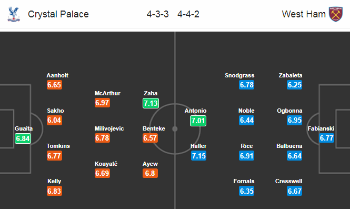Click the 4-4-2 formation label
Viewport: 350px width, 209px height.
188,14
